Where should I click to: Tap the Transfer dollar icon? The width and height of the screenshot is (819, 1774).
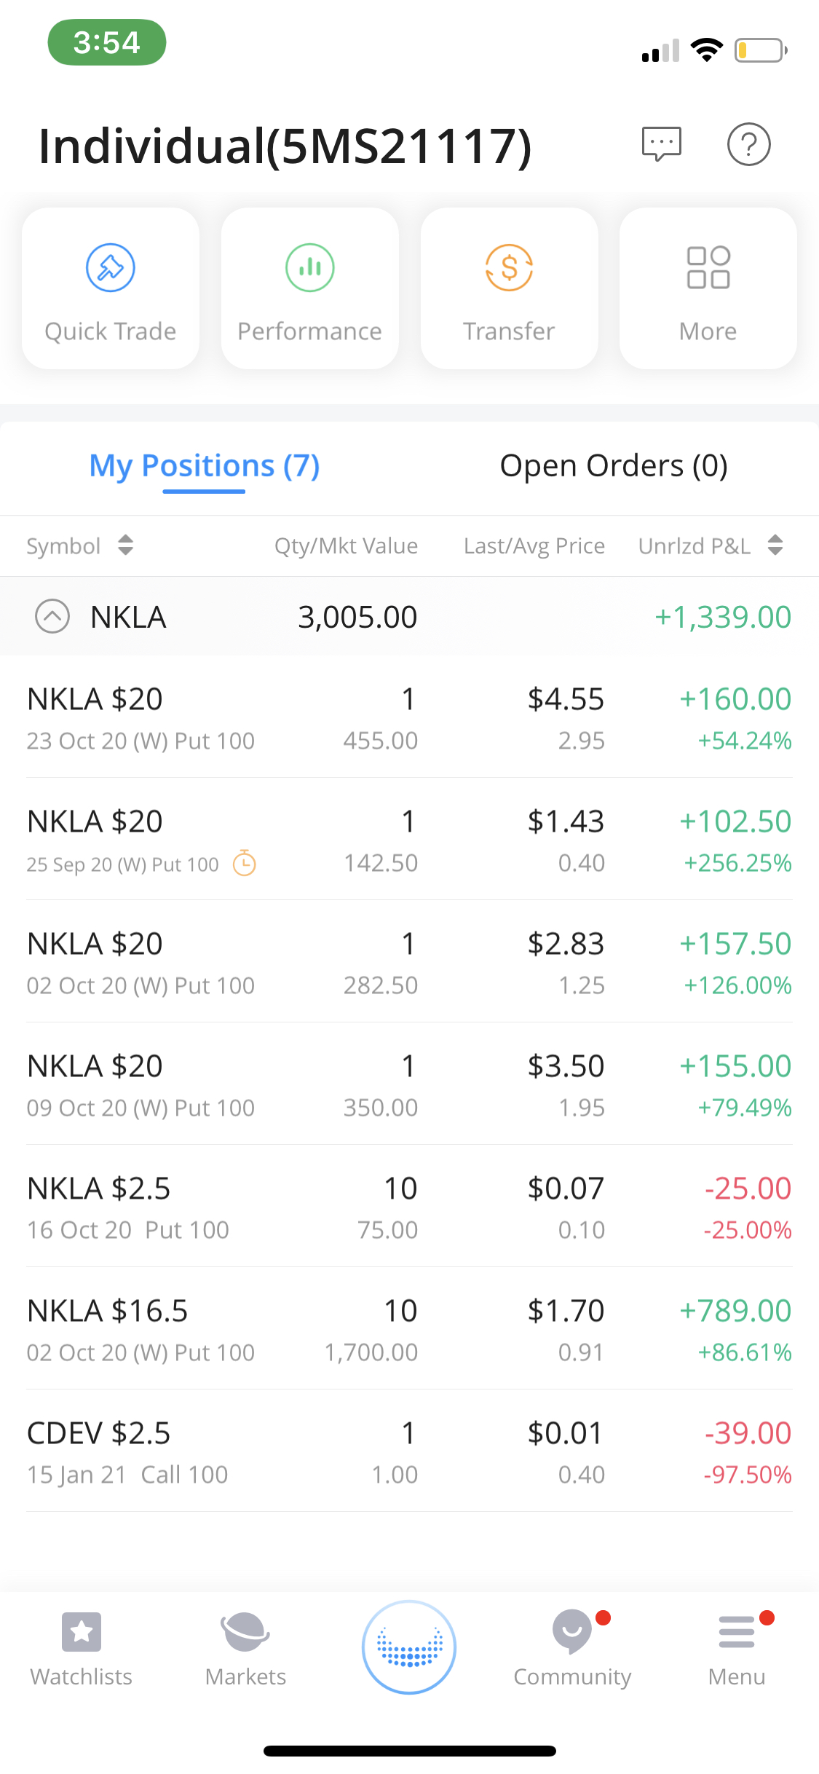[x=509, y=268]
